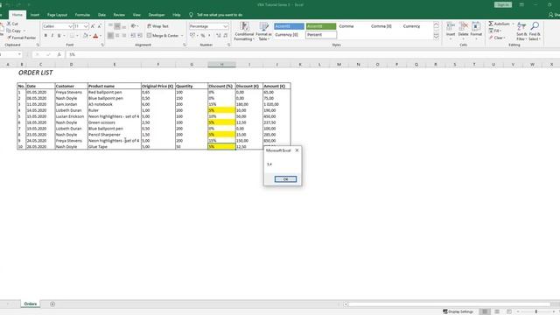This screenshot has width=560, height=315.
Task: Open Find & Select menu
Action: (535, 31)
